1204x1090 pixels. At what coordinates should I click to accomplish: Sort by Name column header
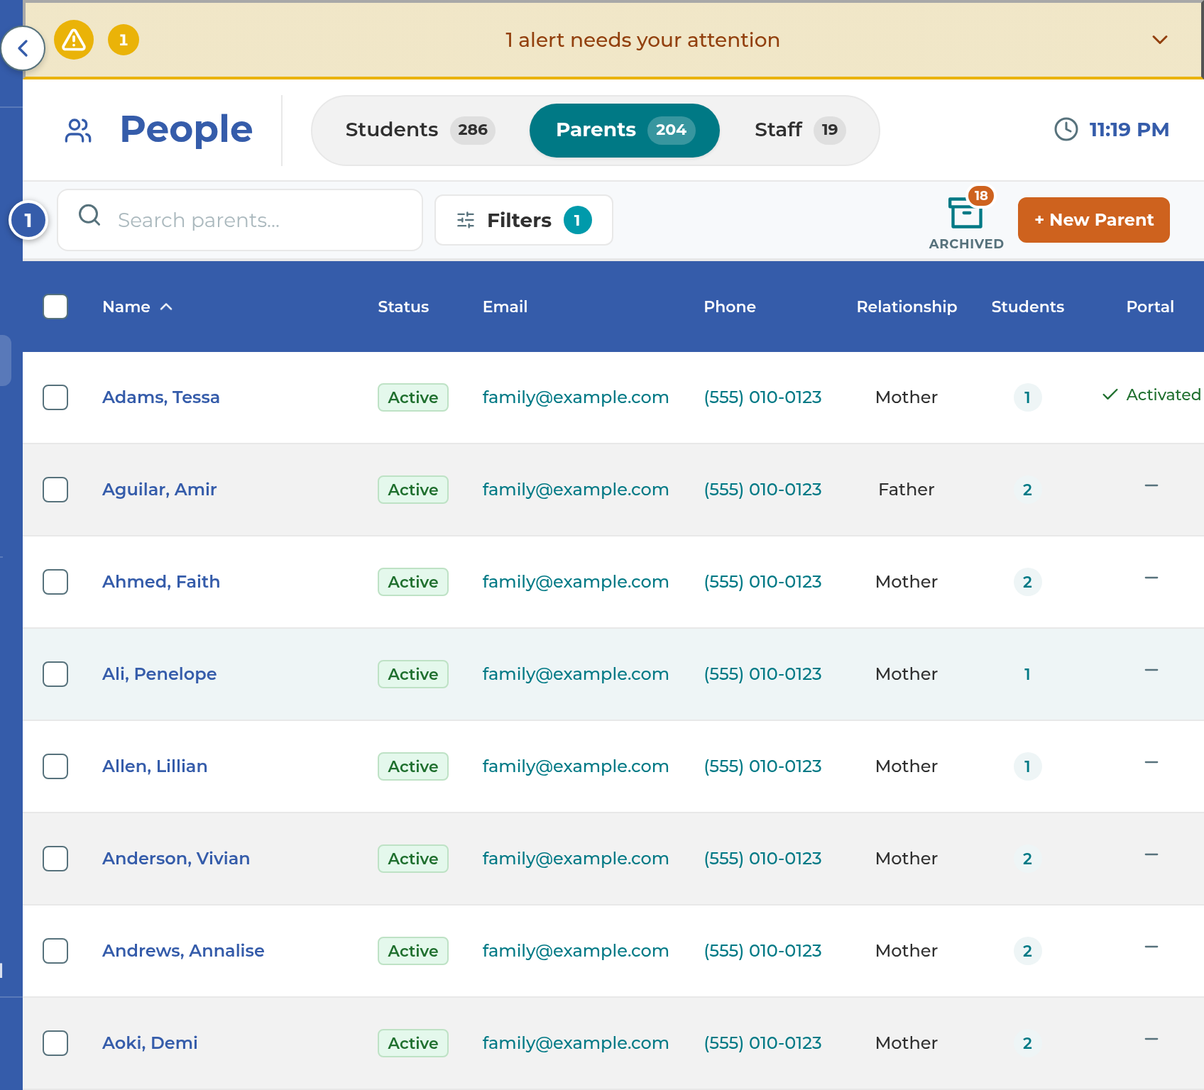click(x=137, y=307)
